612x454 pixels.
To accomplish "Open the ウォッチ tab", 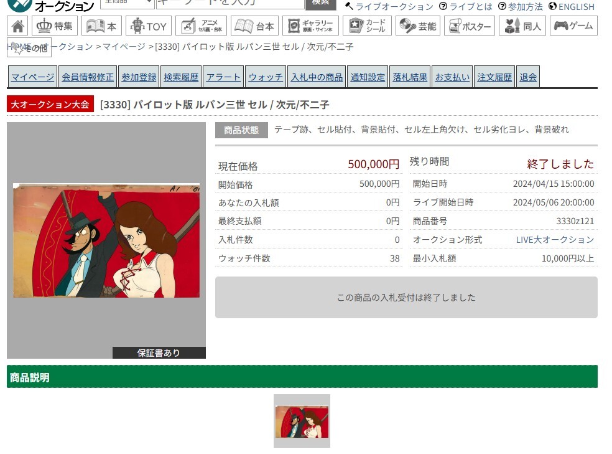I will coord(266,77).
